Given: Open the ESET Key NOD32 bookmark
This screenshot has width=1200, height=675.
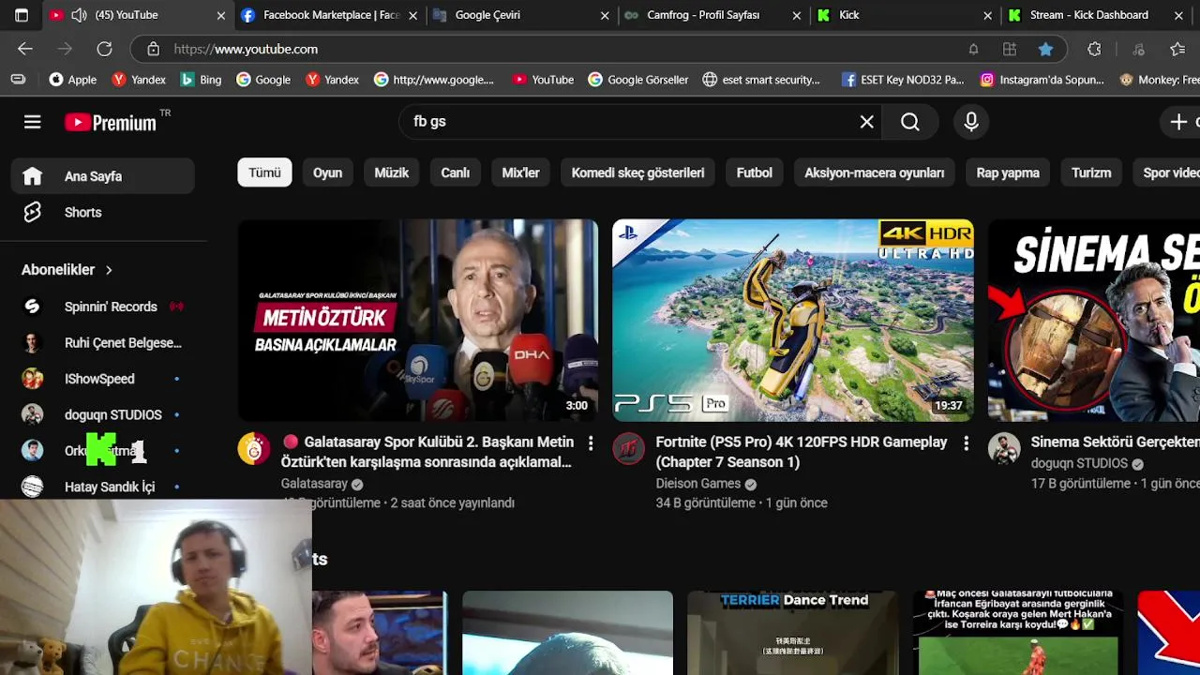Looking at the screenshot, I should [902, 80].
